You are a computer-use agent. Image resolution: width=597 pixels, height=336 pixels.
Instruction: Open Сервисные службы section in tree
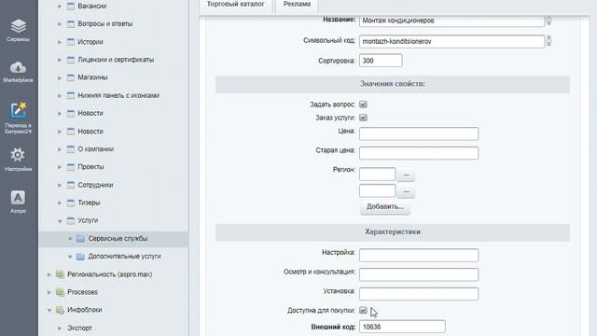118,239
